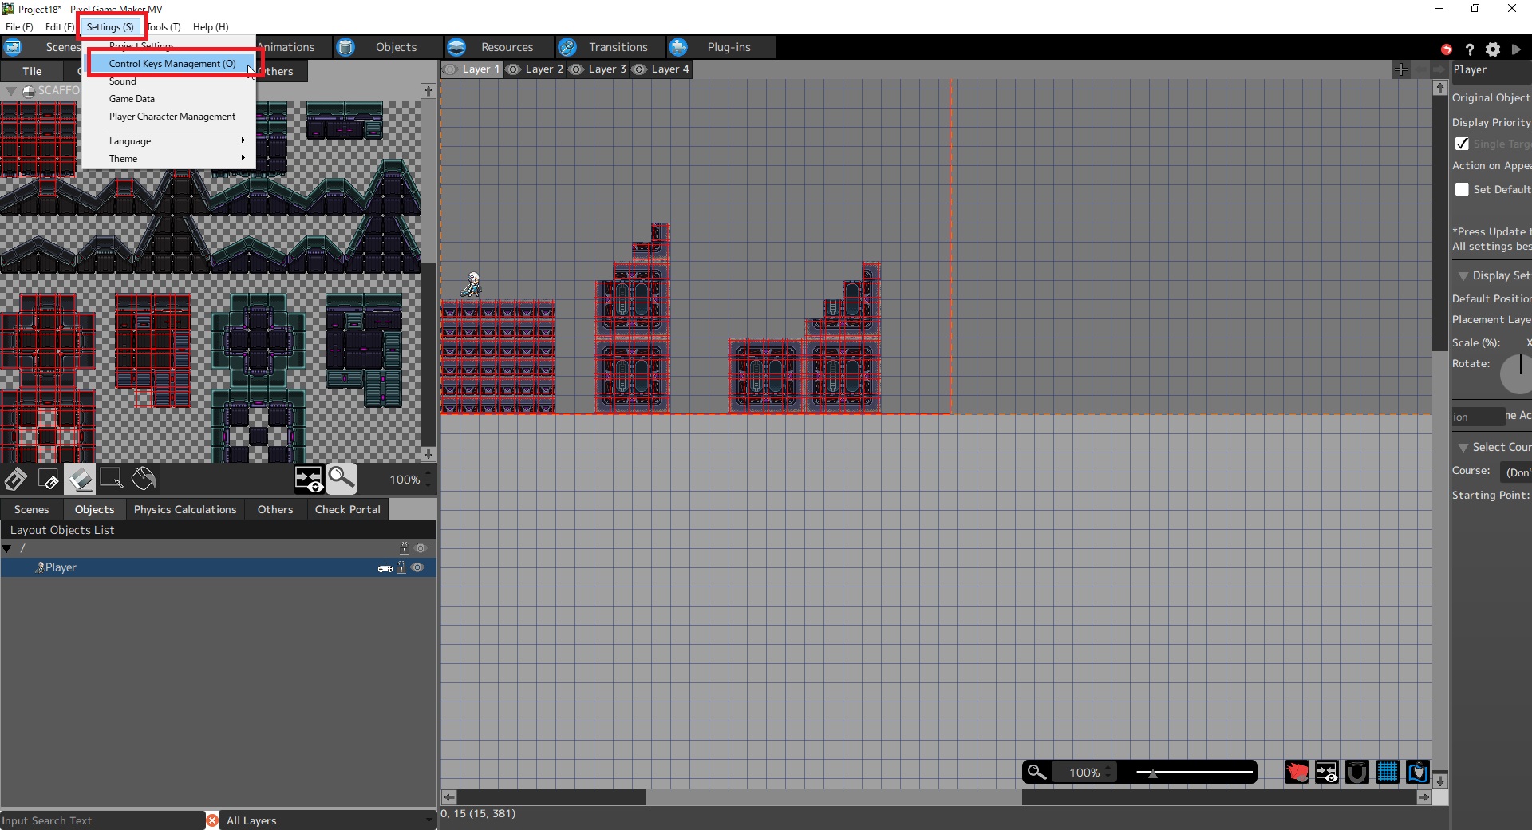Switch to the Physics Calculations tab

click(x=185, y=509)
